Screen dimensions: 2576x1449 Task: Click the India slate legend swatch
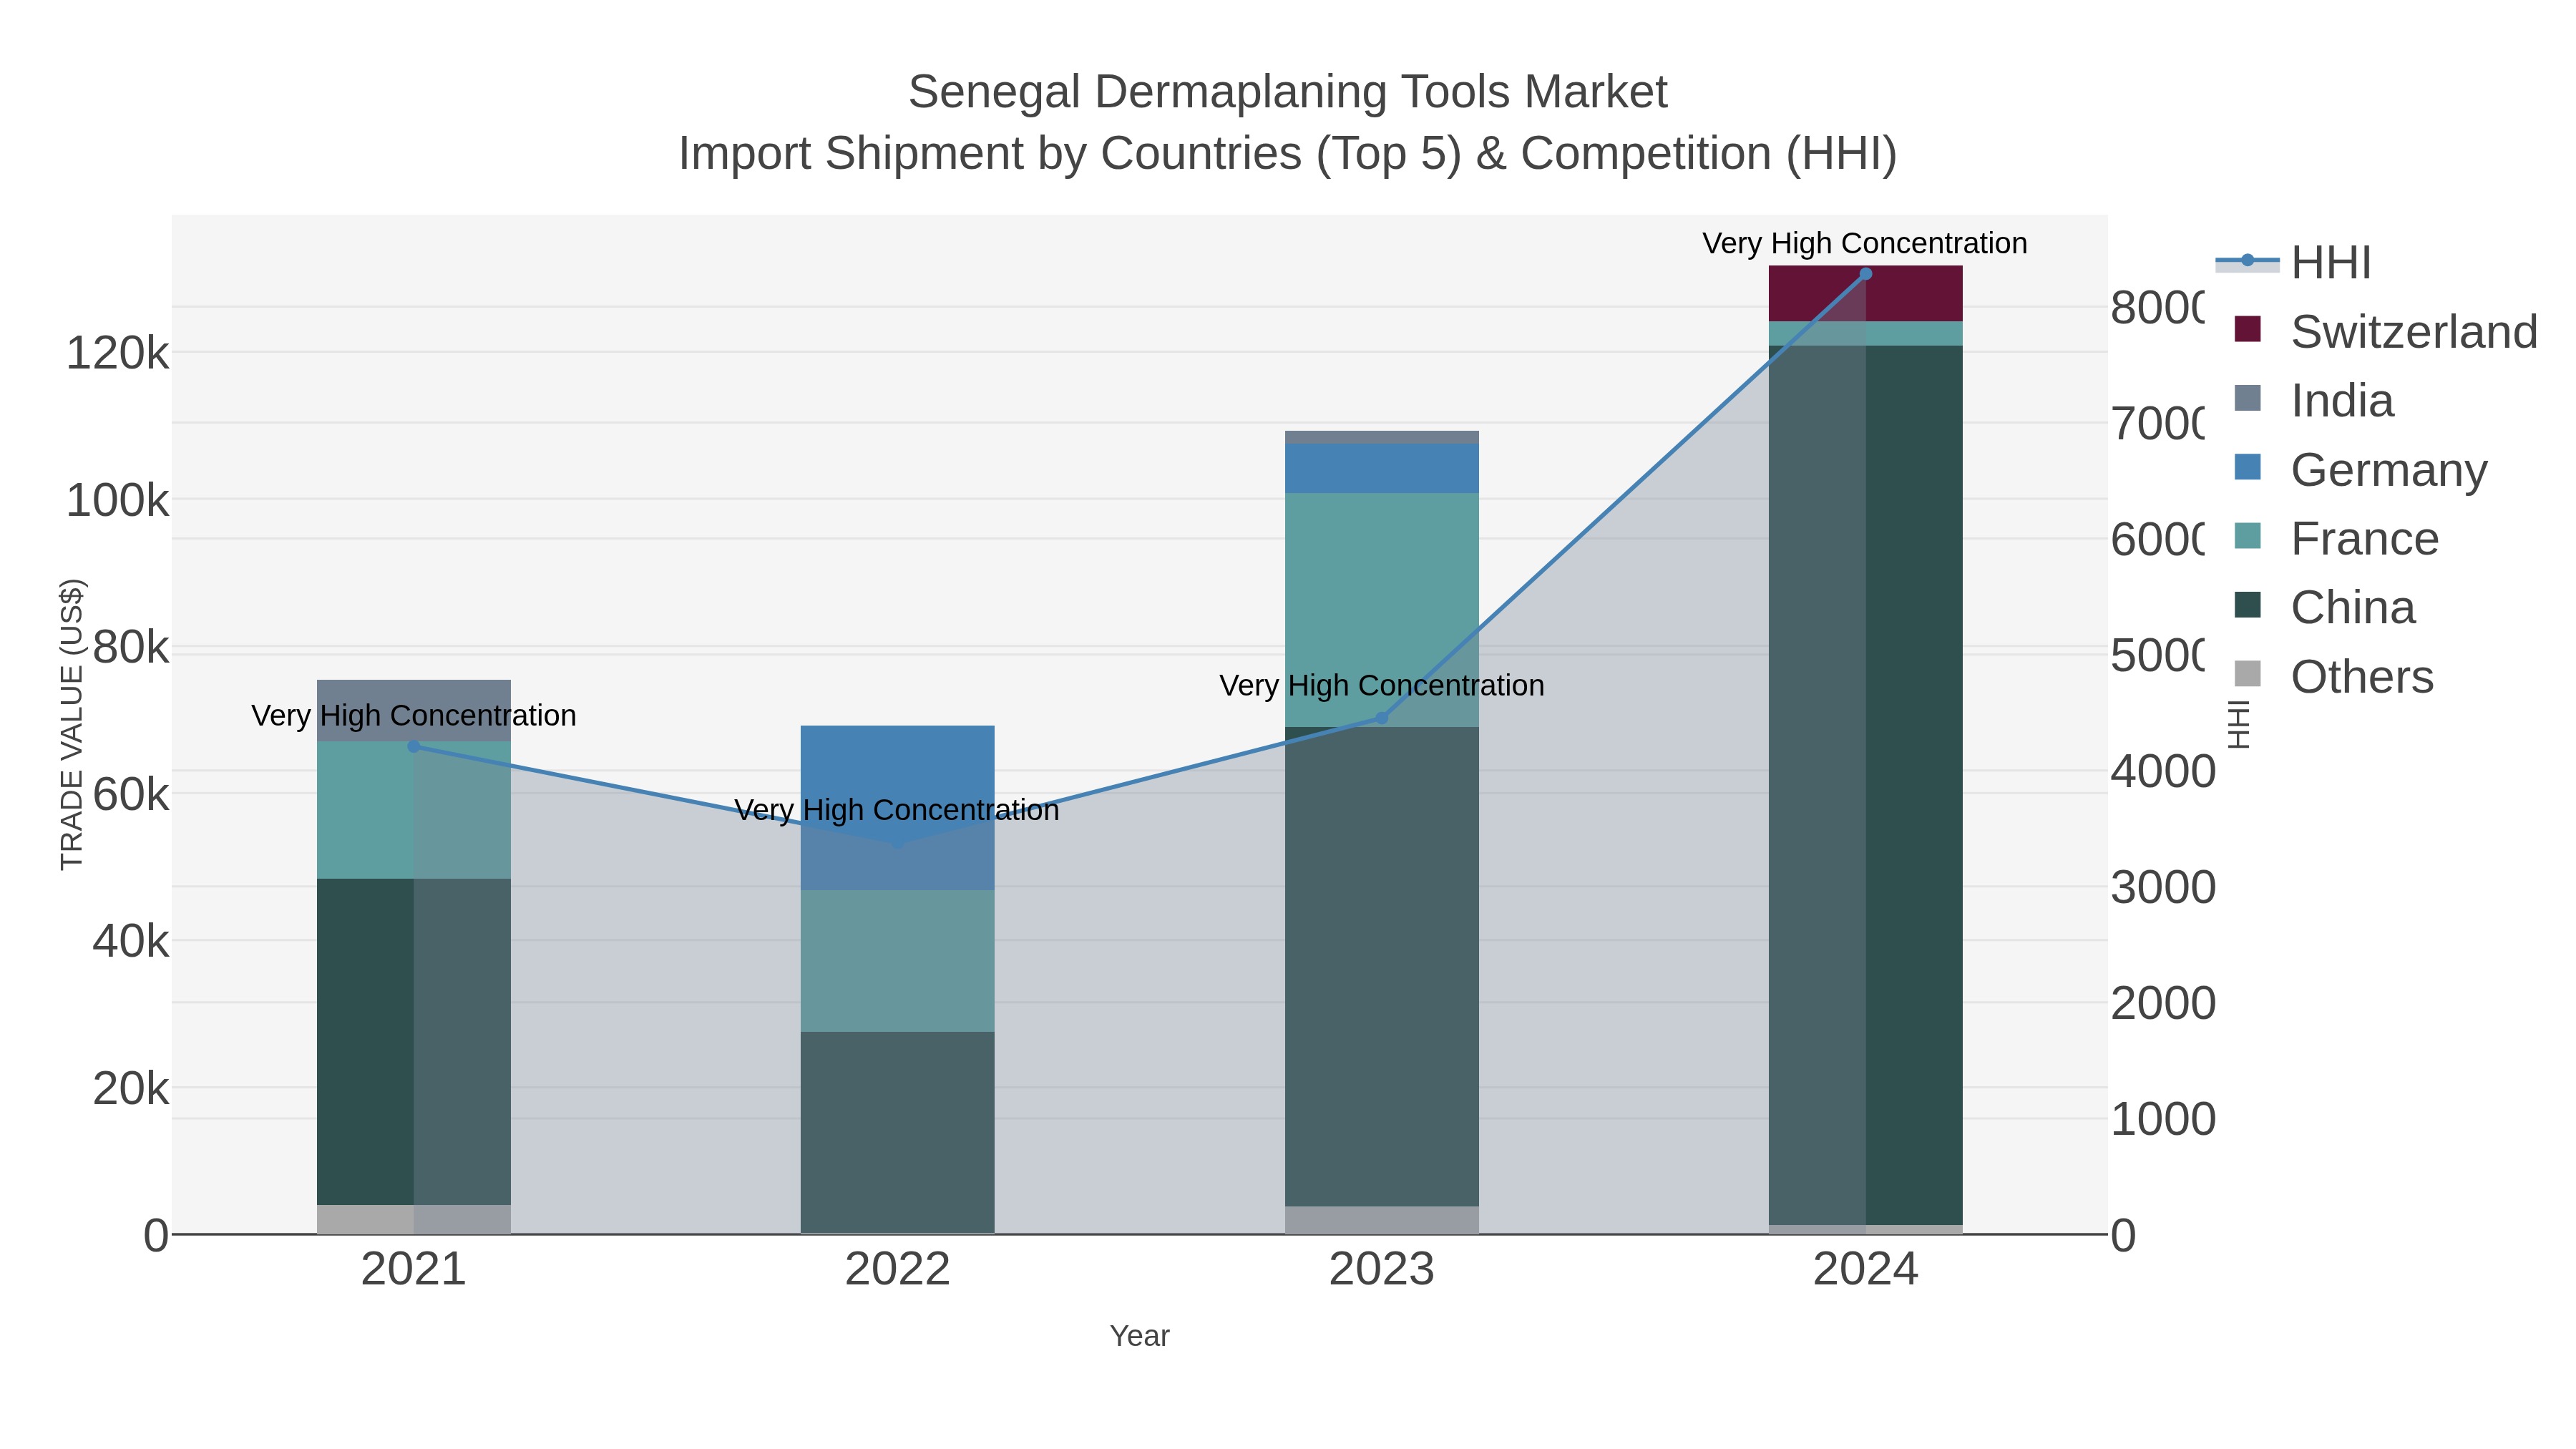2247,398
